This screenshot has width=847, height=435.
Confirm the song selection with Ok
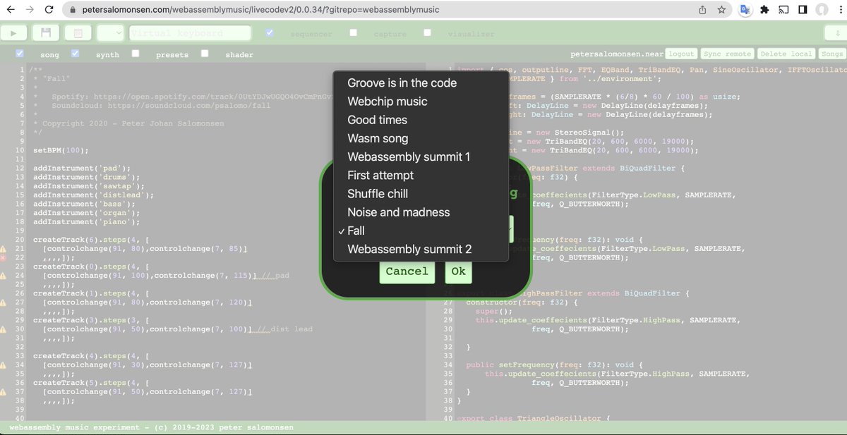(x=458, y=271)
